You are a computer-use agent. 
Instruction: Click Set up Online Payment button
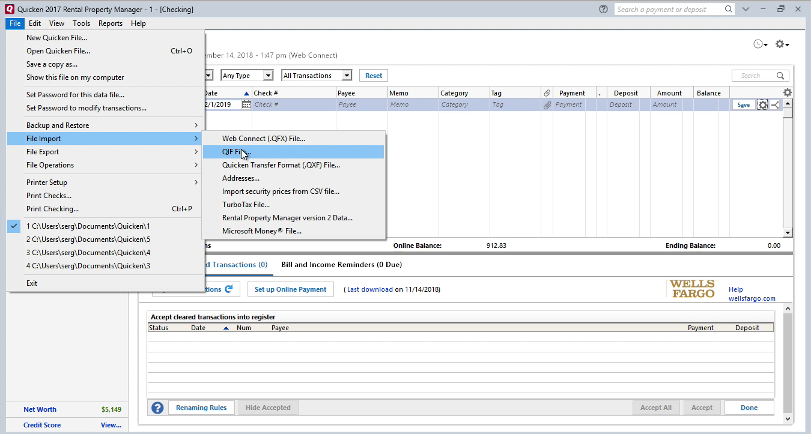(x=290, y=289)
